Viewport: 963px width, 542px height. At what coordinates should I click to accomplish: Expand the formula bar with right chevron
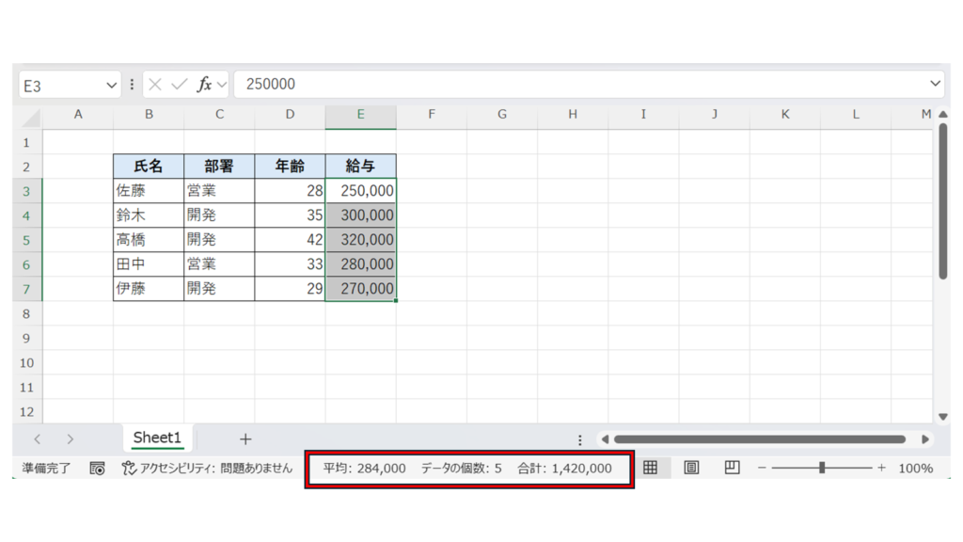pos(935,84)
